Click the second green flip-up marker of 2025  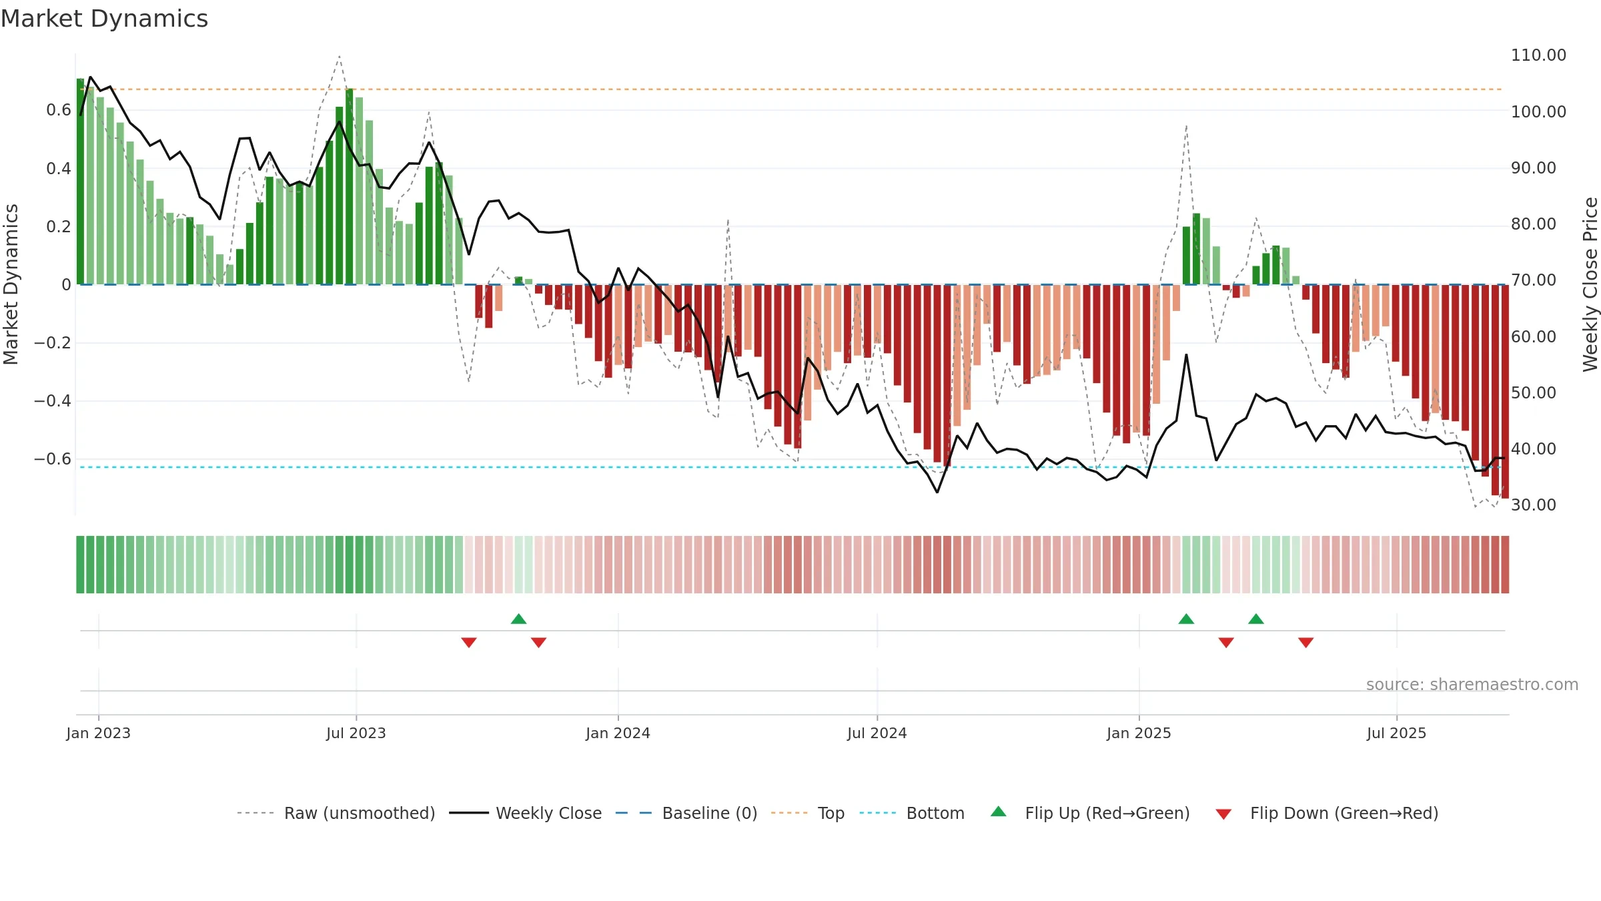[x=1256, y=619]
